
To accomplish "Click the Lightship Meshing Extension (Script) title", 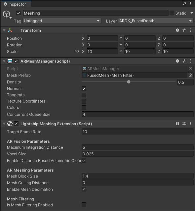I will pos(56,124).
